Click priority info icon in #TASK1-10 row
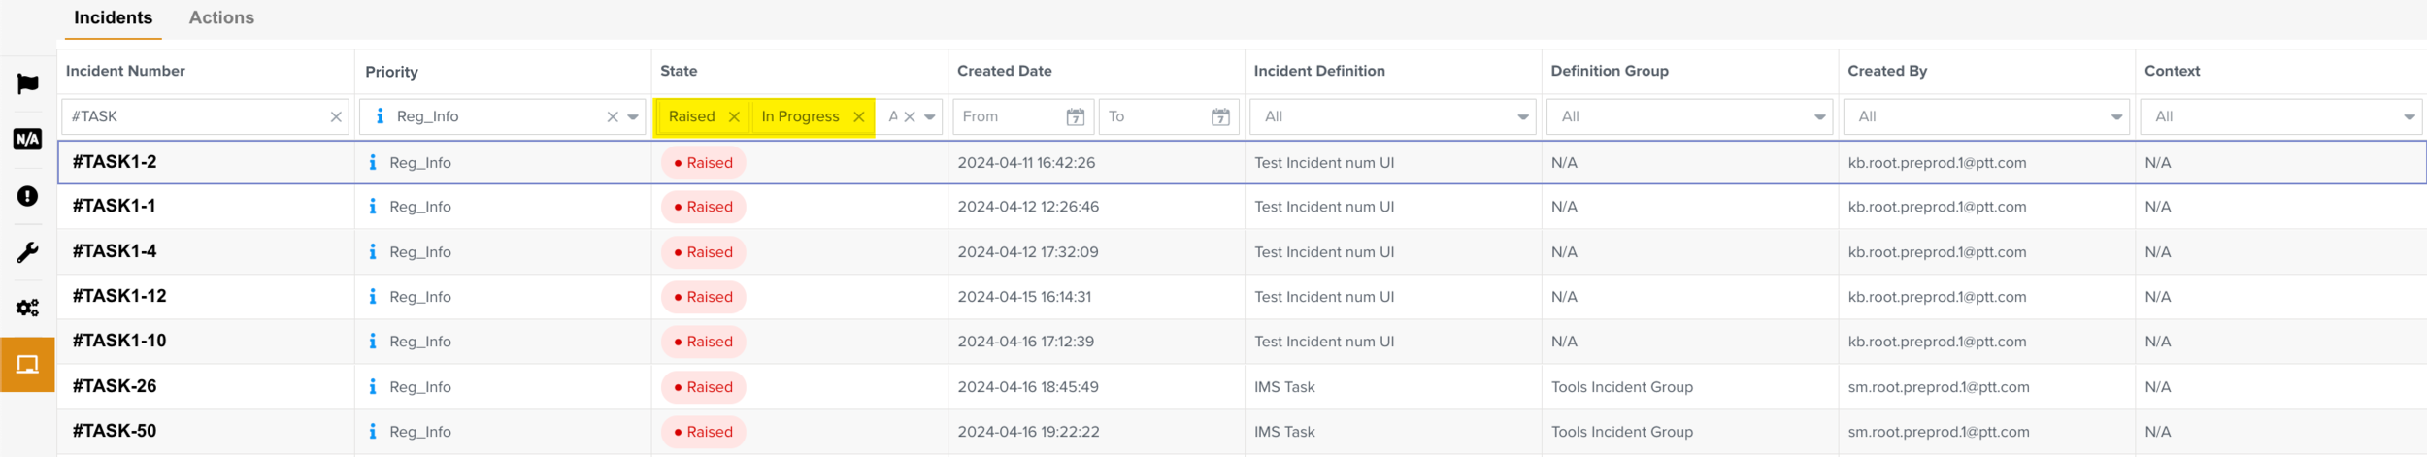Screen dimensions: 2427x457 tap(373, 341)
